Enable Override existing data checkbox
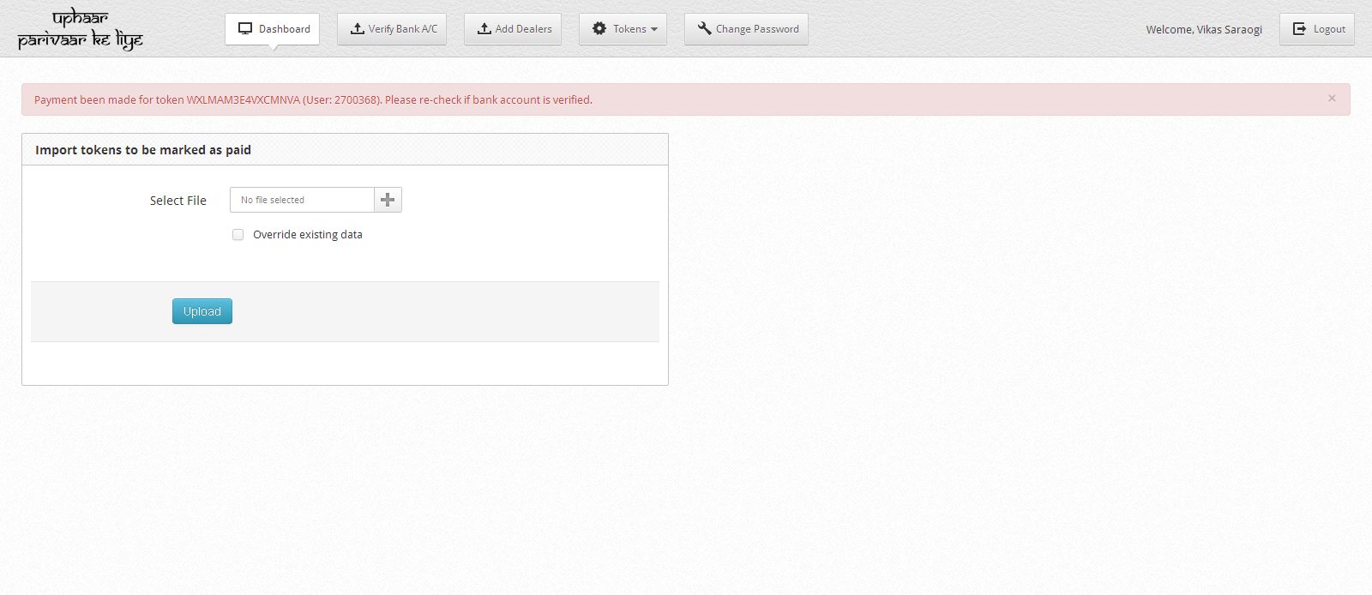 click(x=238, y=234)
